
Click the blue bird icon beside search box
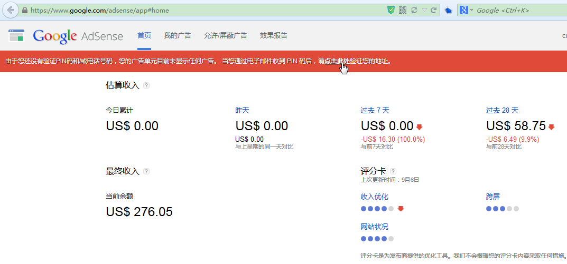tap(449, 11)
